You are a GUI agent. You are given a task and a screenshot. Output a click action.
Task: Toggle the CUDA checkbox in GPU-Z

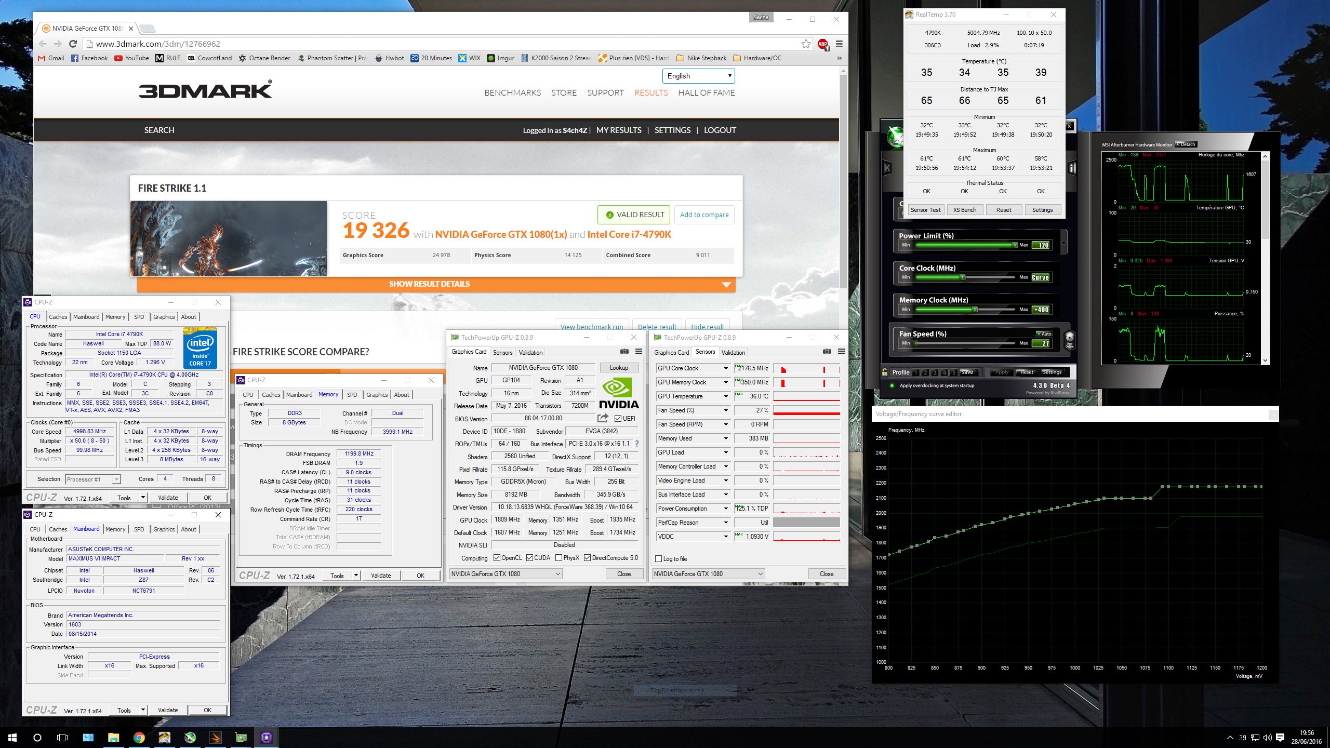click(x=529, y=558)
